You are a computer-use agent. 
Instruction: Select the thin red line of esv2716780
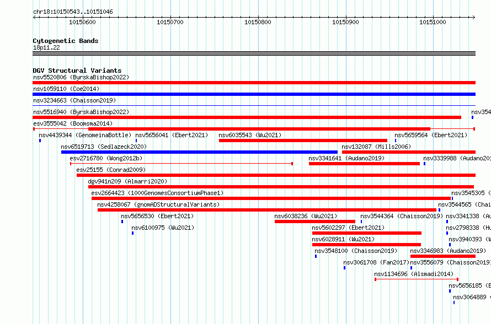[x=182, y=164]
